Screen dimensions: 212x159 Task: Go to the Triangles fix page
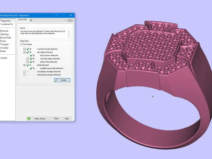5,45
